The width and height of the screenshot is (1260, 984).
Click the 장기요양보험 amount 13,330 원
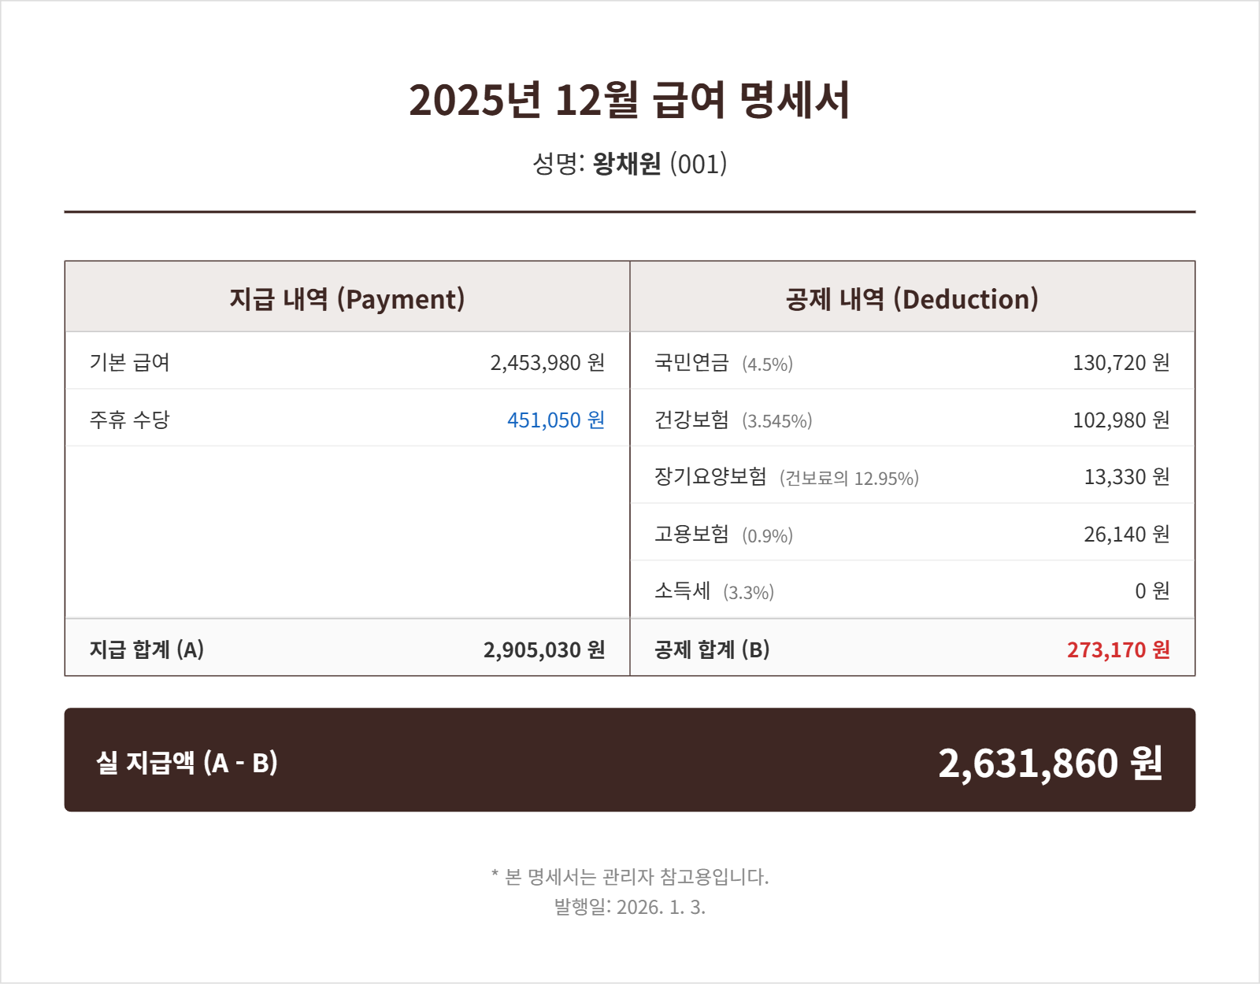[1126, 476]
